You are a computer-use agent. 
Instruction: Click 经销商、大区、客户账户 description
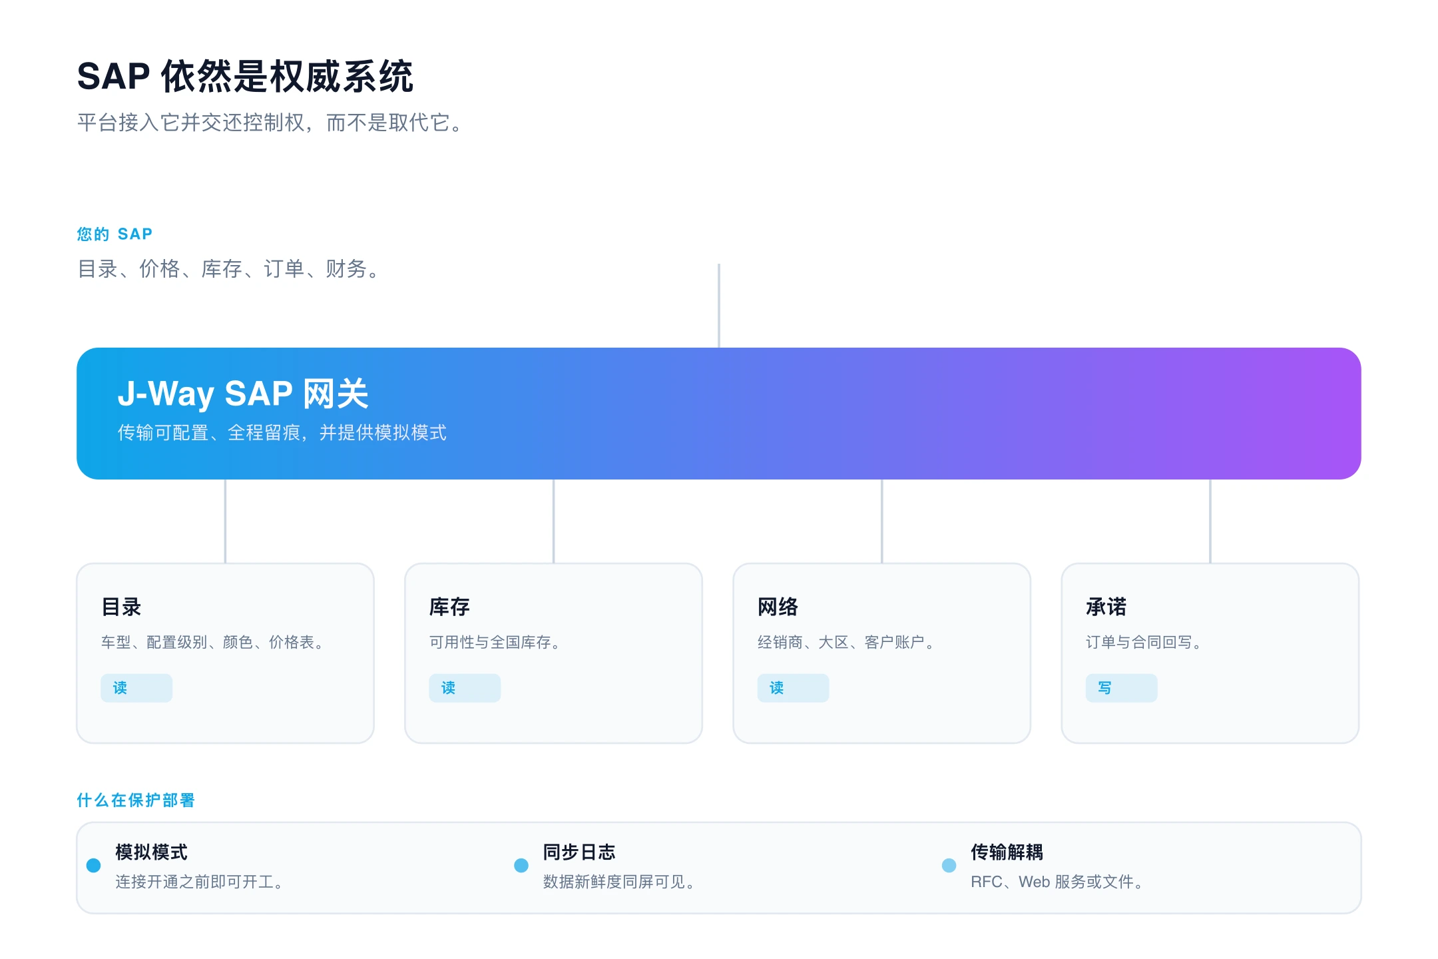coord(846,642)
